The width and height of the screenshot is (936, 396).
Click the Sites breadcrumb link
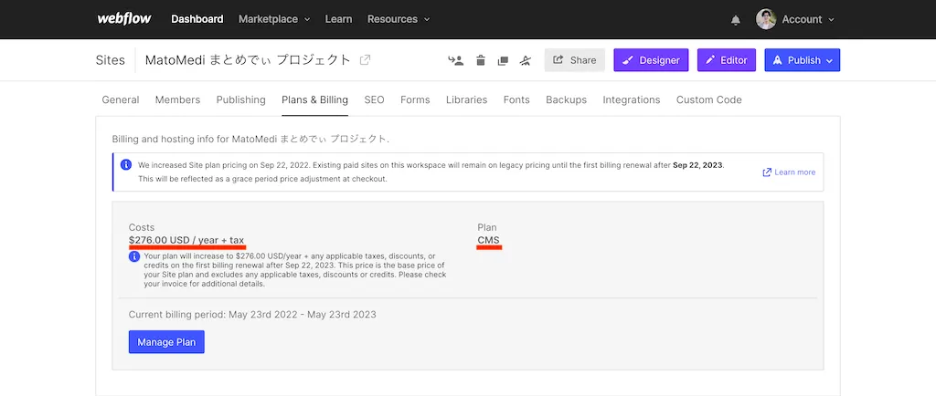pyautogui.click(x=111, y=60)
